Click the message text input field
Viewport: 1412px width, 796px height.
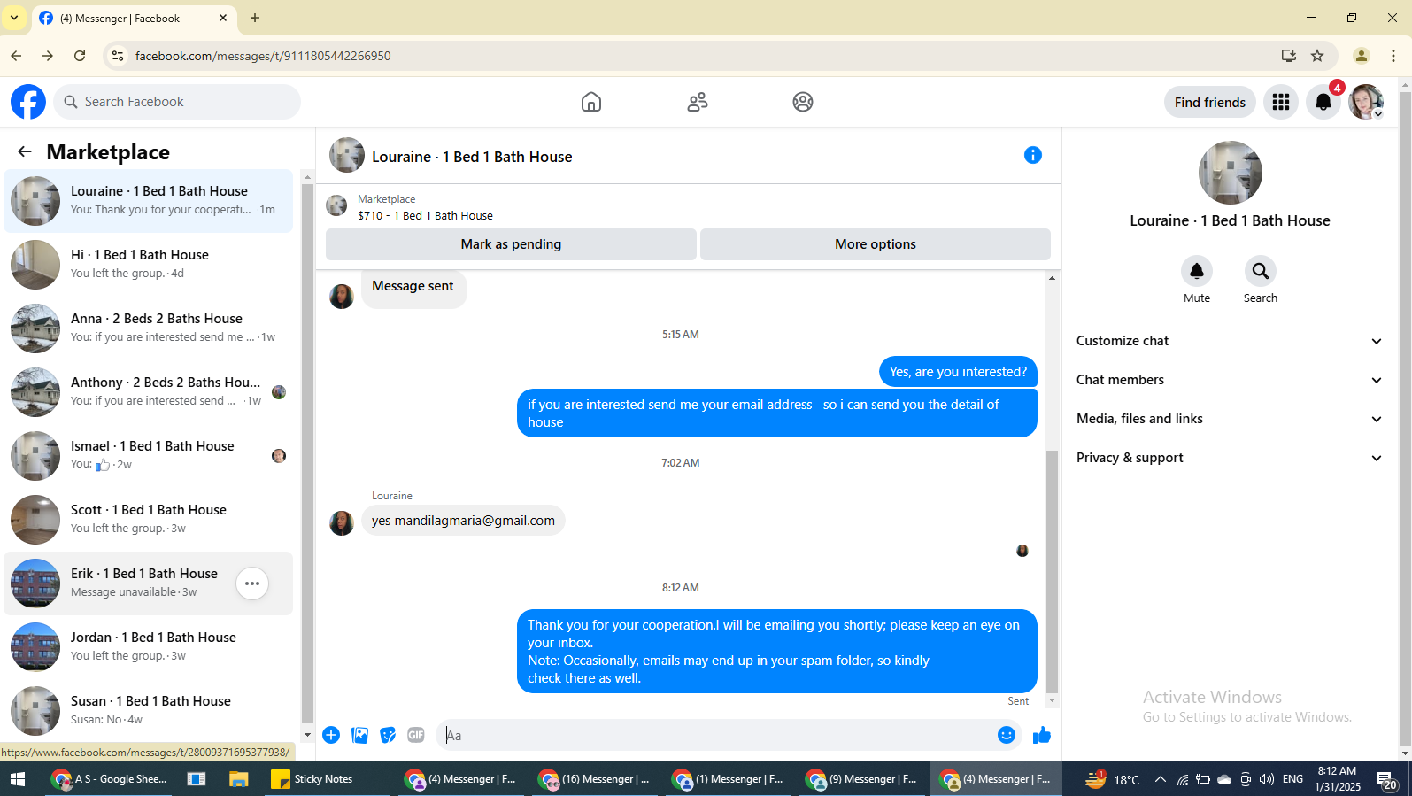717,735
